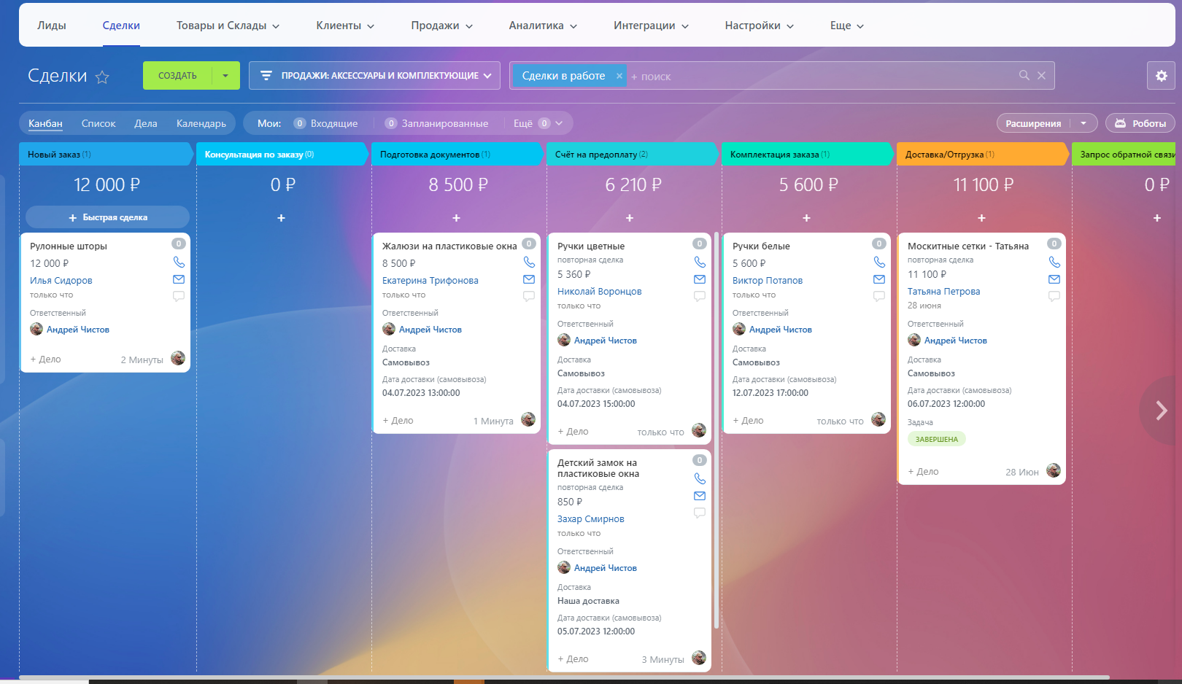Add deal in Счёт на предоплату column
1182x684 pixels.
(x=630, y=218)
